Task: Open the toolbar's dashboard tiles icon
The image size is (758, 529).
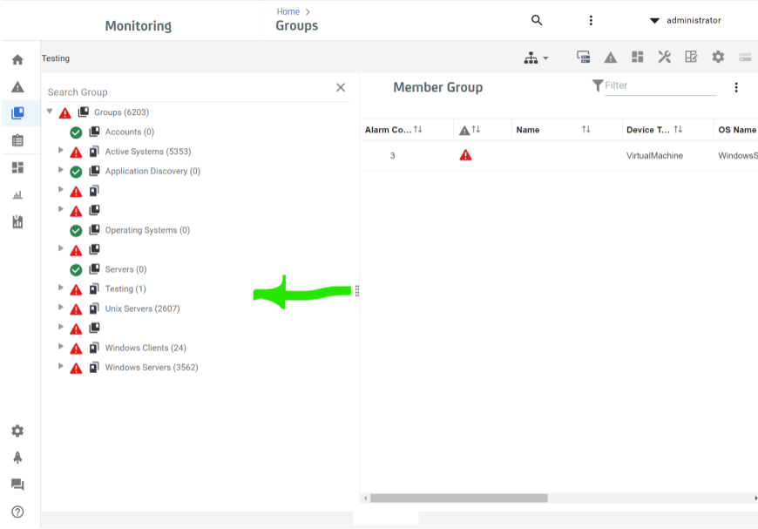Action: (638, 58)
